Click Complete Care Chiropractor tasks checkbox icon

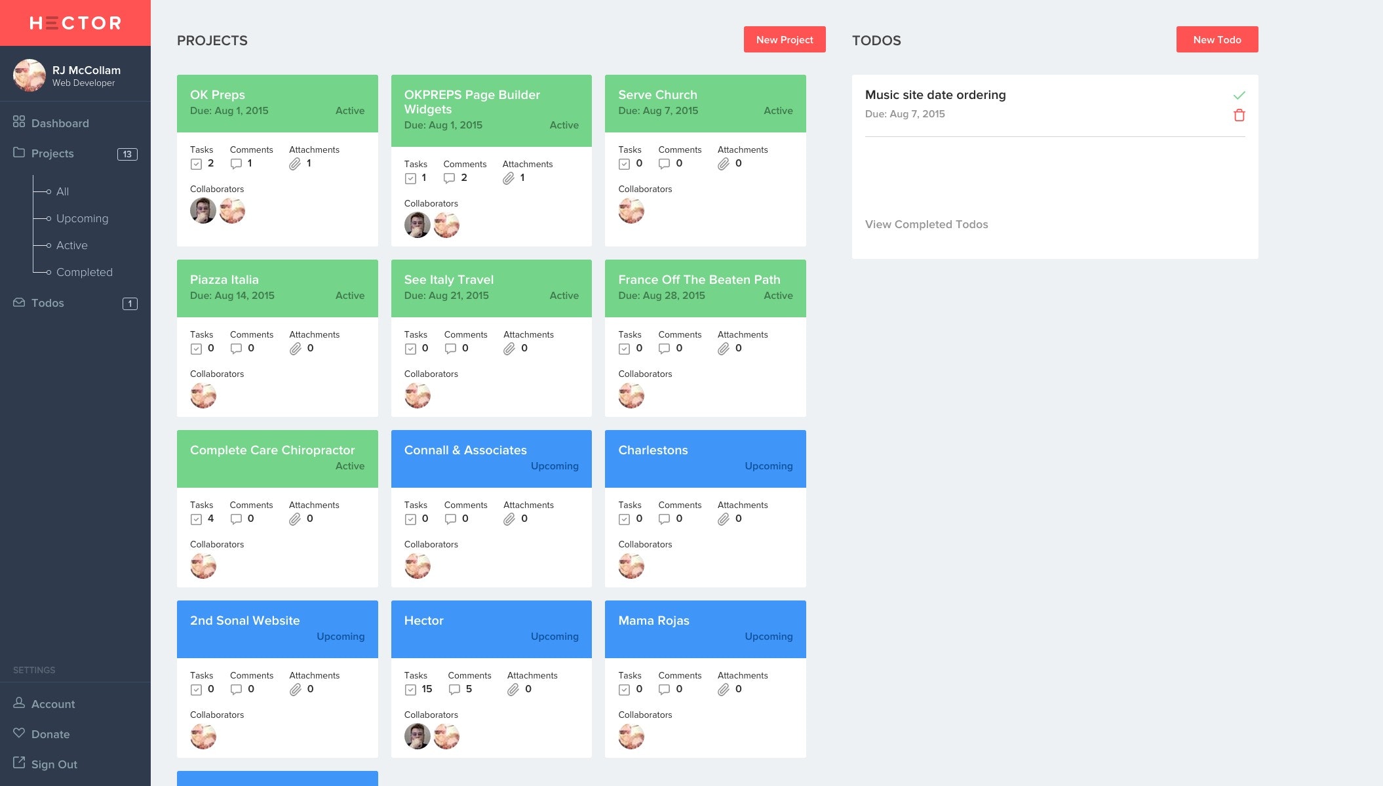point(196,519)
